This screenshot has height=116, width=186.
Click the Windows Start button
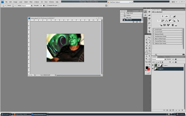point(5,114)
